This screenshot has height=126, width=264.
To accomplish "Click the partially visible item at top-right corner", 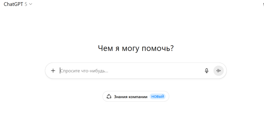I will 263,4.
